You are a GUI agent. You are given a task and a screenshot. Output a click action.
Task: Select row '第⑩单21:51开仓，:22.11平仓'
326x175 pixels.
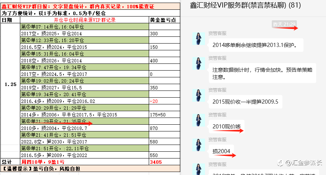coord(85,148)
